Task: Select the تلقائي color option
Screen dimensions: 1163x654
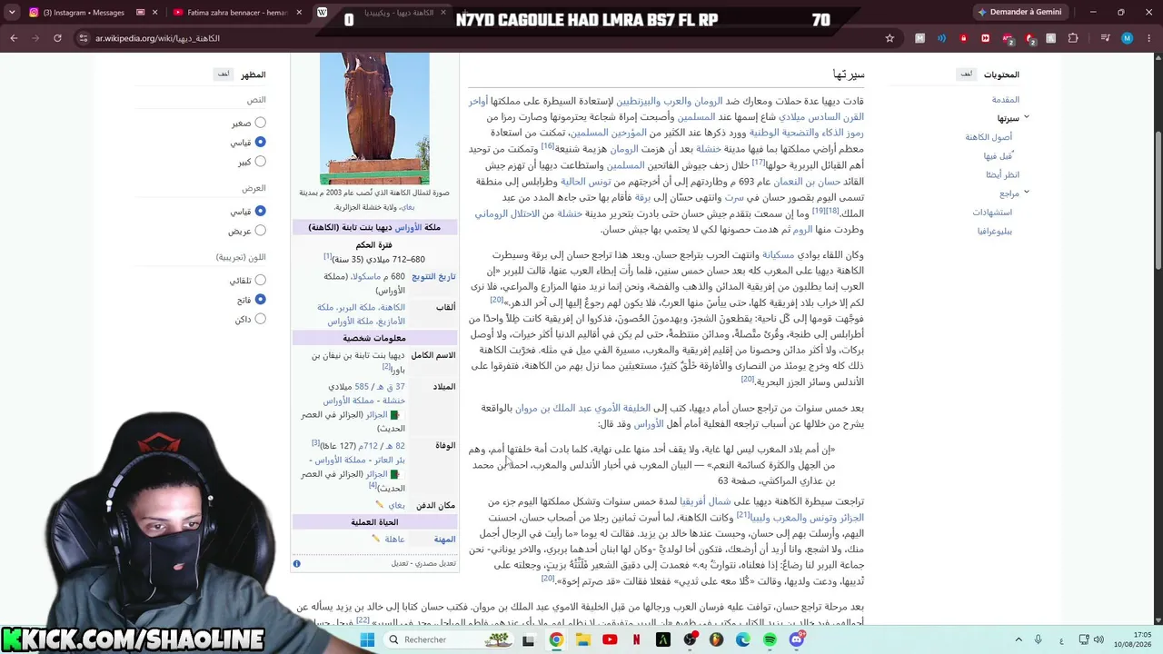Action: pos(261,280)
